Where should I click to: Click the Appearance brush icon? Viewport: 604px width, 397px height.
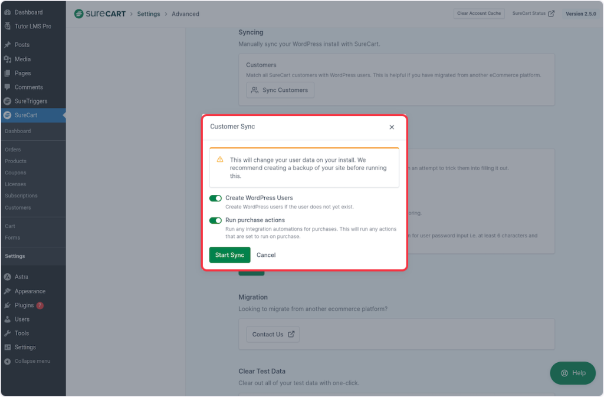click(8, 291)
